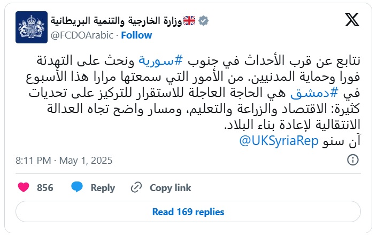Follow the @FCDOArabic account
385x235 pixels.
click(x=136, y=35)
